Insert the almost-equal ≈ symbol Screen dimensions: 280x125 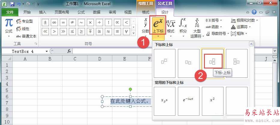pyautogui.click(x=108, y=32)
